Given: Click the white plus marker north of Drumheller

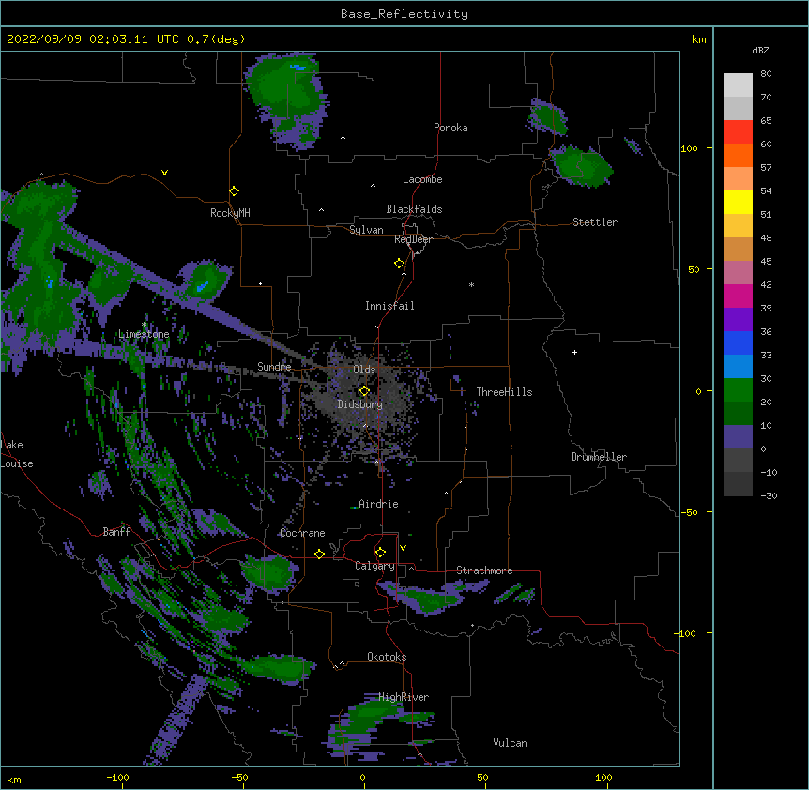Looking at the screenshot, I should pyautogui.click(x=574, y=352).
